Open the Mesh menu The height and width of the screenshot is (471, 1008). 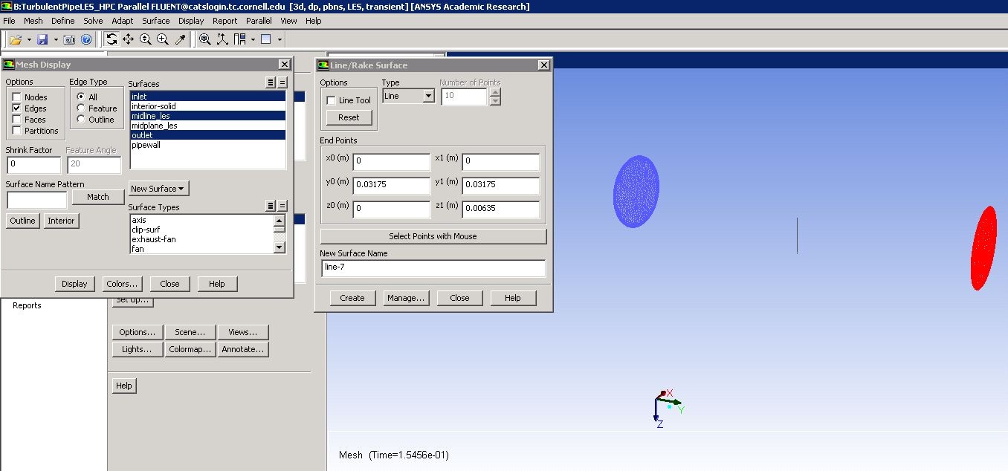(x=33, y=21)
